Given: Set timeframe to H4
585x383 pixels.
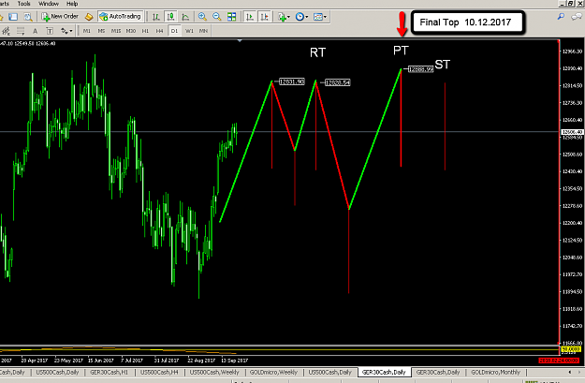Looking at the screenshot, I should [x=160, y=31].
